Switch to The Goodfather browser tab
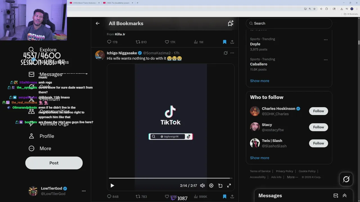 118,3
